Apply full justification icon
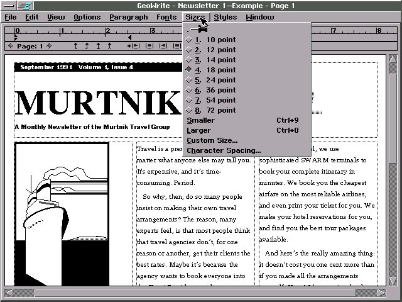 pos(177,46)
